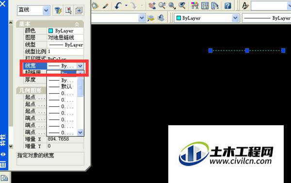Click the left endpoint grip of the line

[x=210, y=50]
